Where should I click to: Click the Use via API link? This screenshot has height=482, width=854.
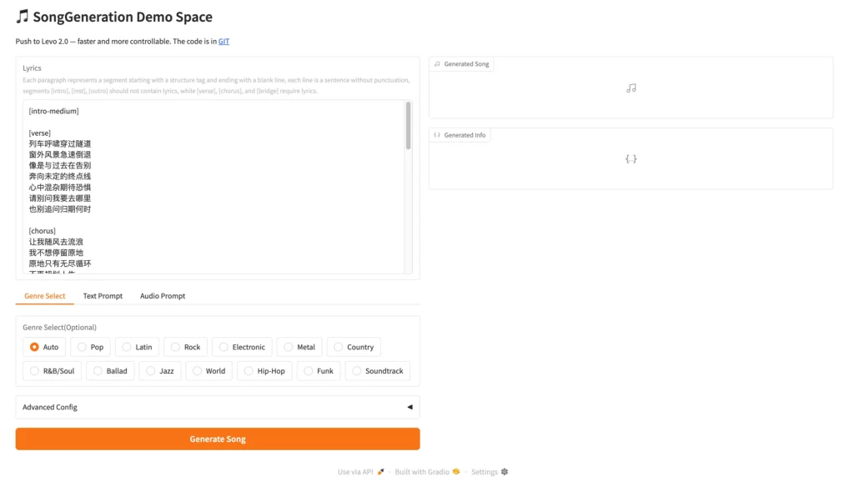(x=355, y=472)
